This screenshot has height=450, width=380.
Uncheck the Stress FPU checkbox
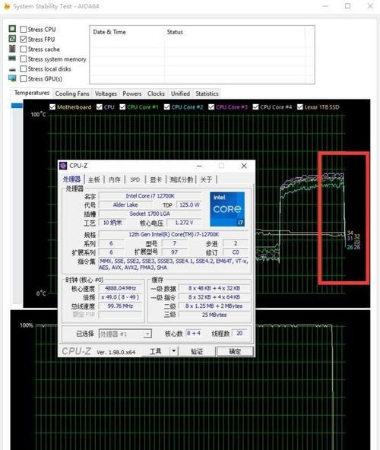pyautogui.click(x=24, y=40)
